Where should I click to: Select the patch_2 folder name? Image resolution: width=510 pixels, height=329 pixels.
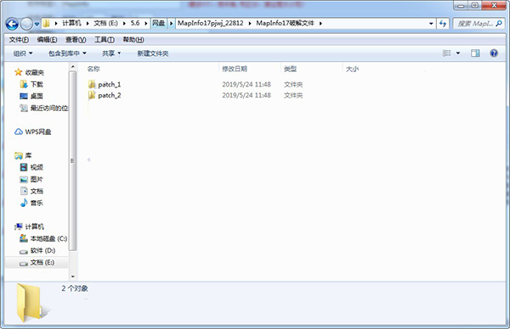tap(110, 95)
